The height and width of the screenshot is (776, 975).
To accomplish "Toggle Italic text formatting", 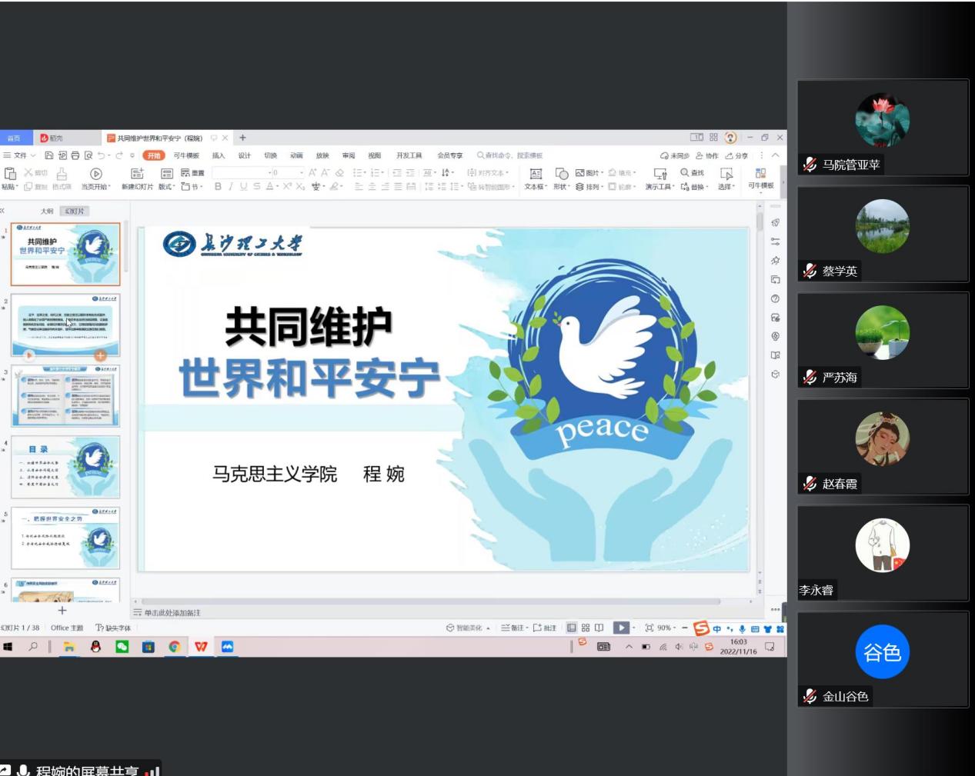I will (x=230, y=187).
